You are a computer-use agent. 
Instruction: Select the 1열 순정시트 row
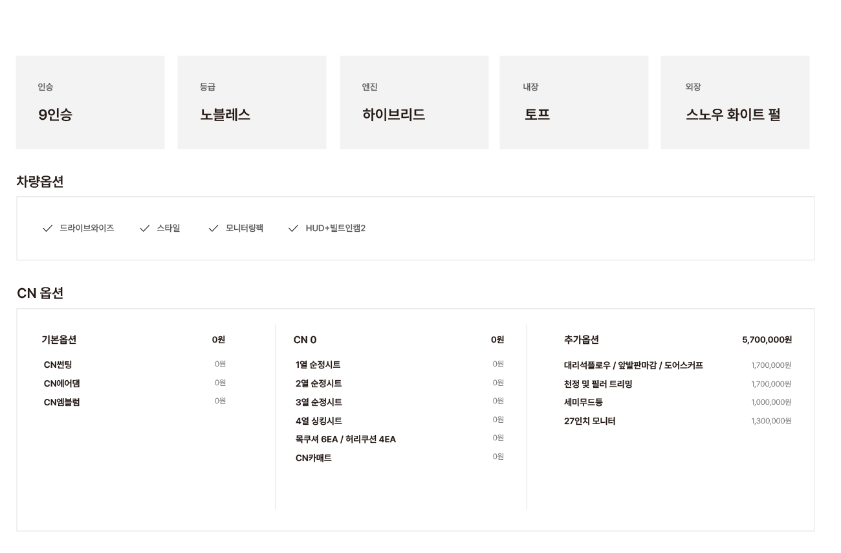[399, 365]
